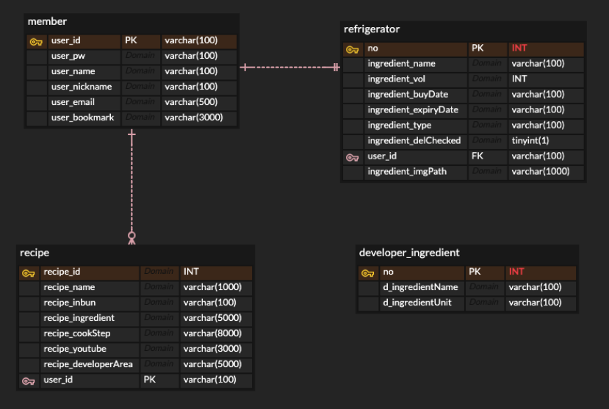The width and height of the screenshot is (609, 409).
Task: Click the pink key icon beside recipe user_id
Action: click(x=29, y=381)
